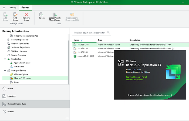Click the WAN Accelerators tree icon
189x121 pixels.
pos(9,51)
